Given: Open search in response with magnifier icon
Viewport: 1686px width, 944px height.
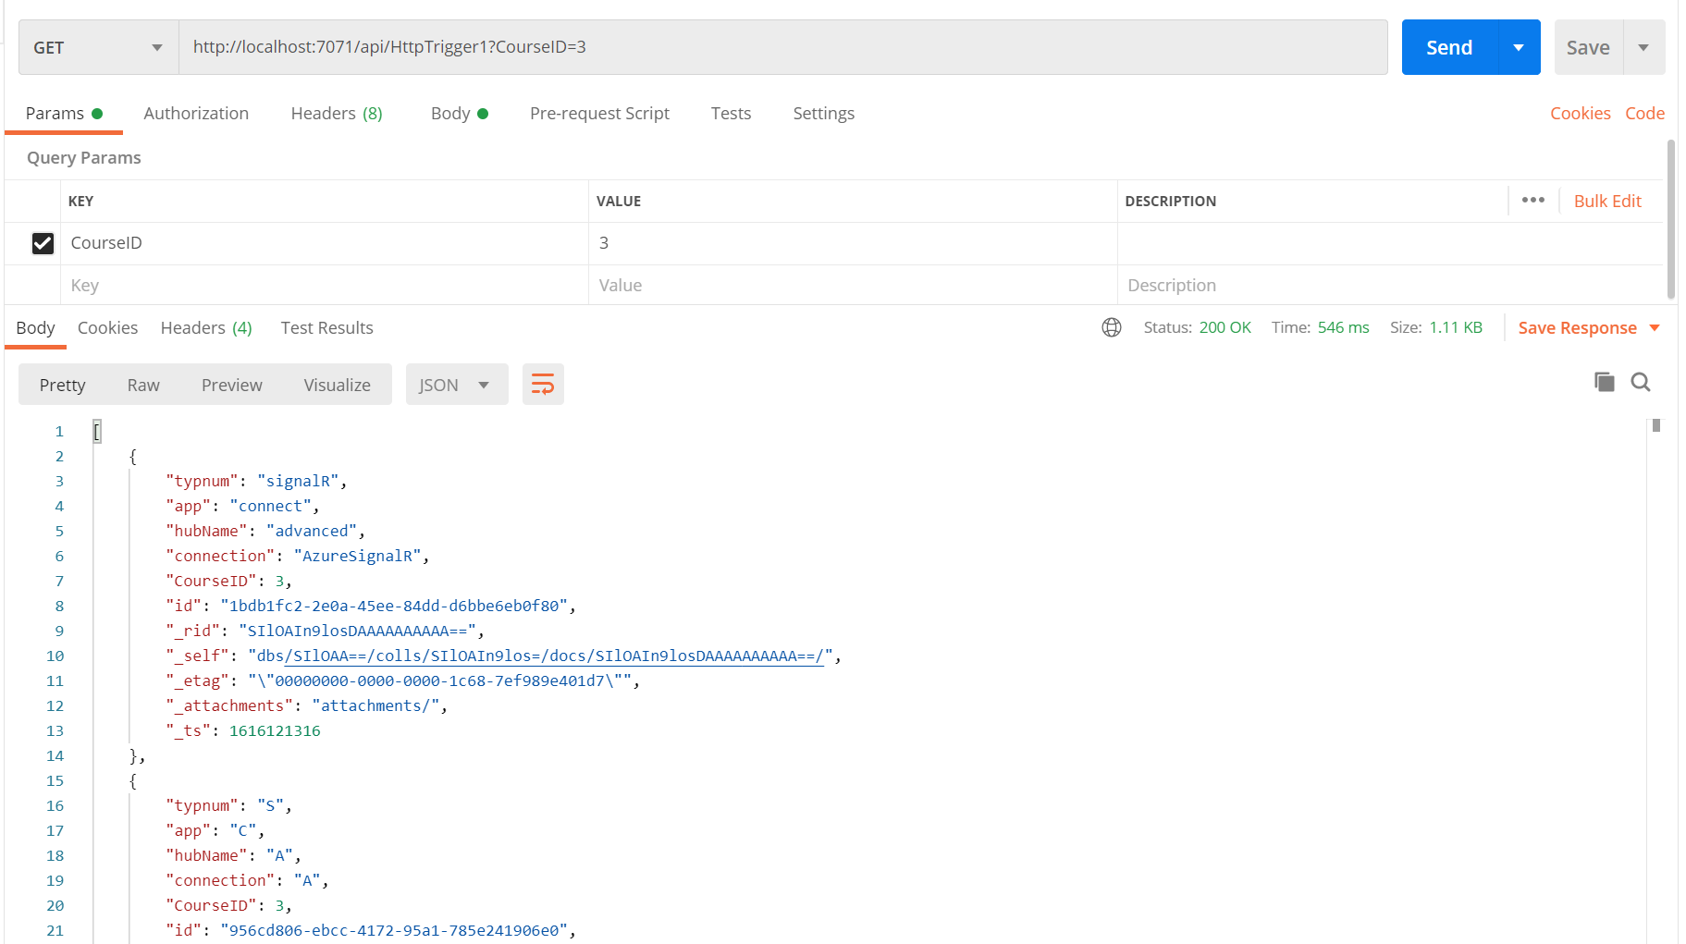Looking at the screenshot, I should [x=1641, y=382].
